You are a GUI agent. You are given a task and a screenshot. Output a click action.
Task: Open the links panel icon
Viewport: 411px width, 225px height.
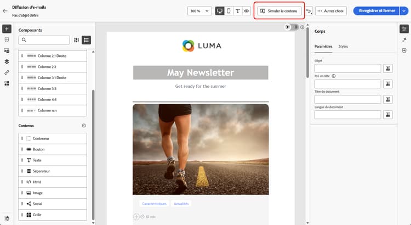point(7,72)
